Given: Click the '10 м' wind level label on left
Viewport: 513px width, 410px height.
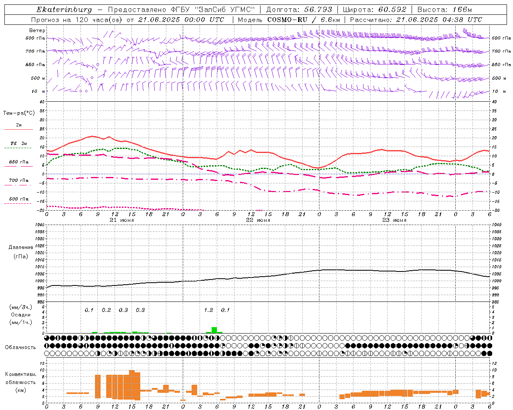Looking at the screenshot, I should (39, 91).
